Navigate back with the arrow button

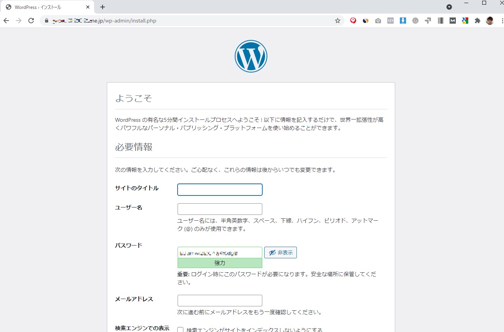[6, 21]
